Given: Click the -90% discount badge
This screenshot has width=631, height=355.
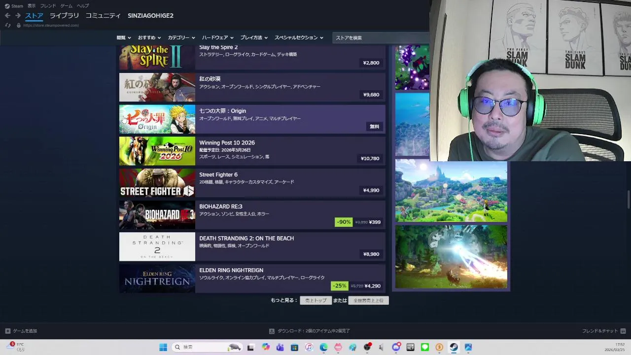Looking at the screenshot, I should [344, 222].
